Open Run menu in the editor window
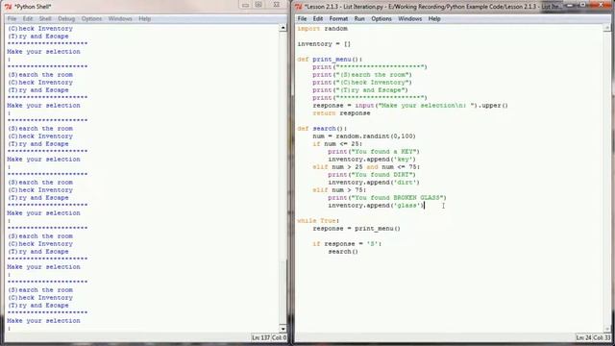 [x=359, y=19]
